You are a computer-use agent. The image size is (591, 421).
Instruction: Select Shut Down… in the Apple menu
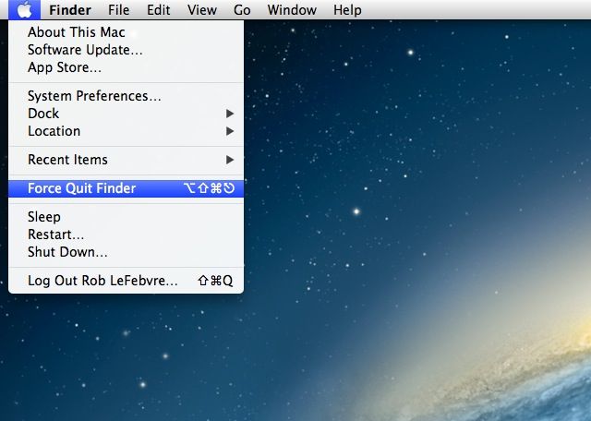(x=67, y=252)
